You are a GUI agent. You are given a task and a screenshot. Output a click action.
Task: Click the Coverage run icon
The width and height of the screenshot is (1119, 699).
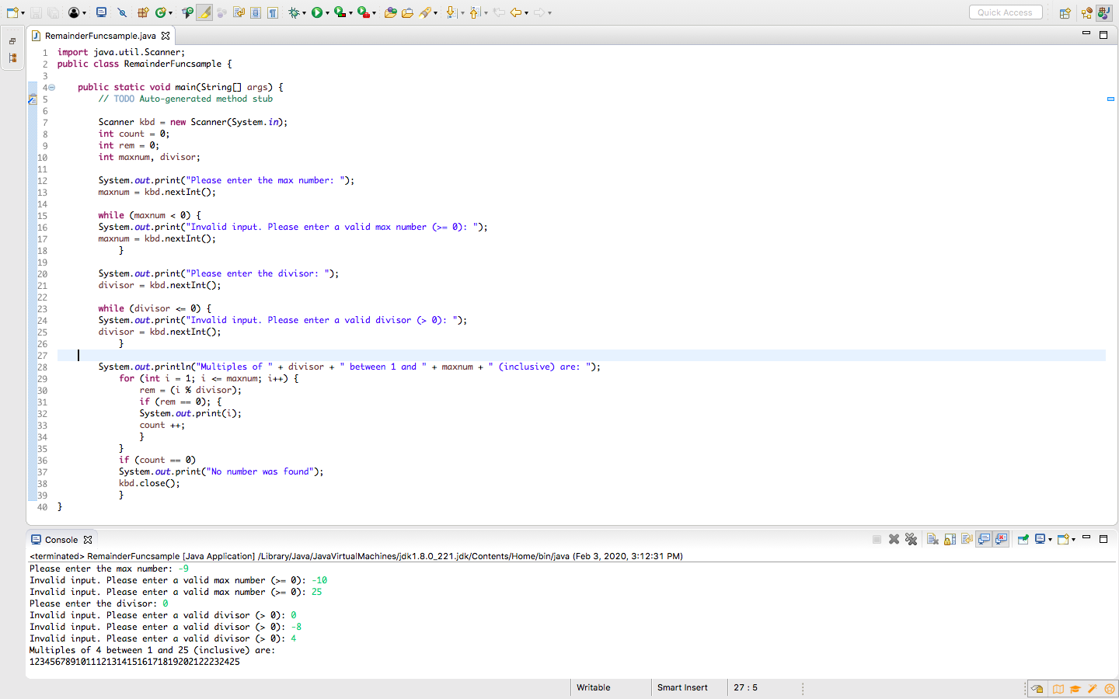click(x=340, y=12)
